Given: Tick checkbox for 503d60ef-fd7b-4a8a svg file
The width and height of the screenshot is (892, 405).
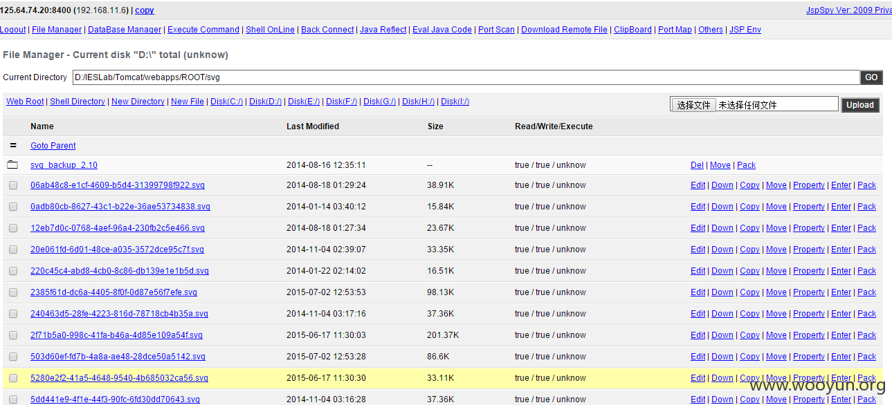Looking at the screenshot, I should pyautogui.click(x=13, y=357).
